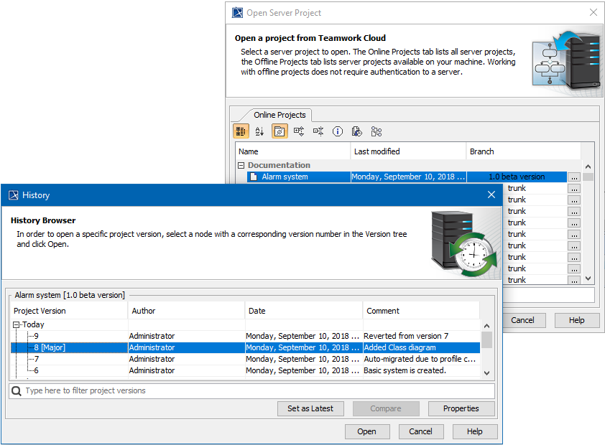The height and width of the screenshot is (445, 605).
Task: Click Open in the History dialog
Action: (366, 431)
